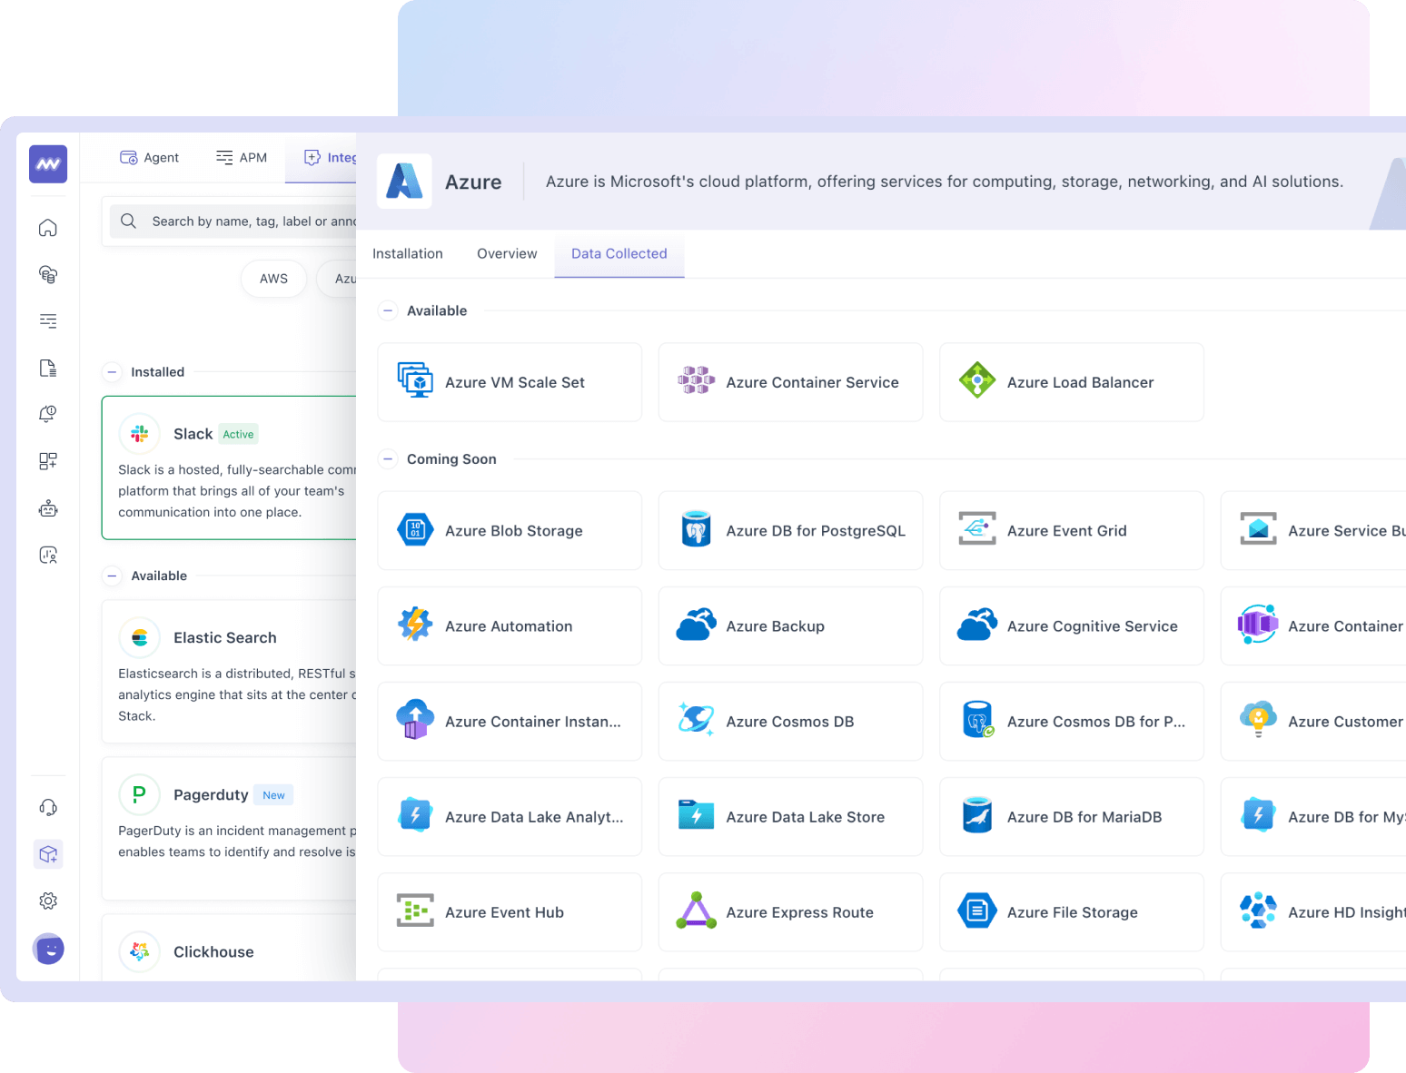
Task: Click the search magnifier icon
Action: [x=129, y=221]
